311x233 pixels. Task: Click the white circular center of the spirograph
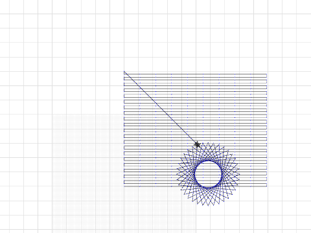[208, 174]
